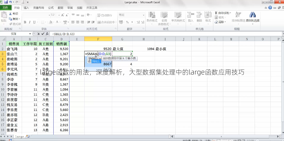Switch to Developer (开发工具) tab
This screenshot has height=141, width=284.
[92, 8]
